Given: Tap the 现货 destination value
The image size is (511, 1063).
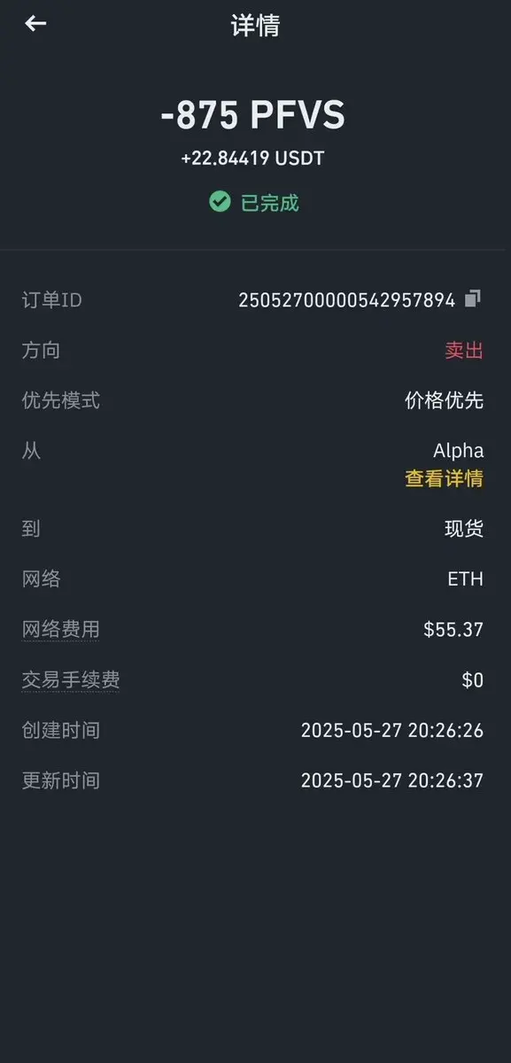Looking at the screenshot, I should [464, 529].
